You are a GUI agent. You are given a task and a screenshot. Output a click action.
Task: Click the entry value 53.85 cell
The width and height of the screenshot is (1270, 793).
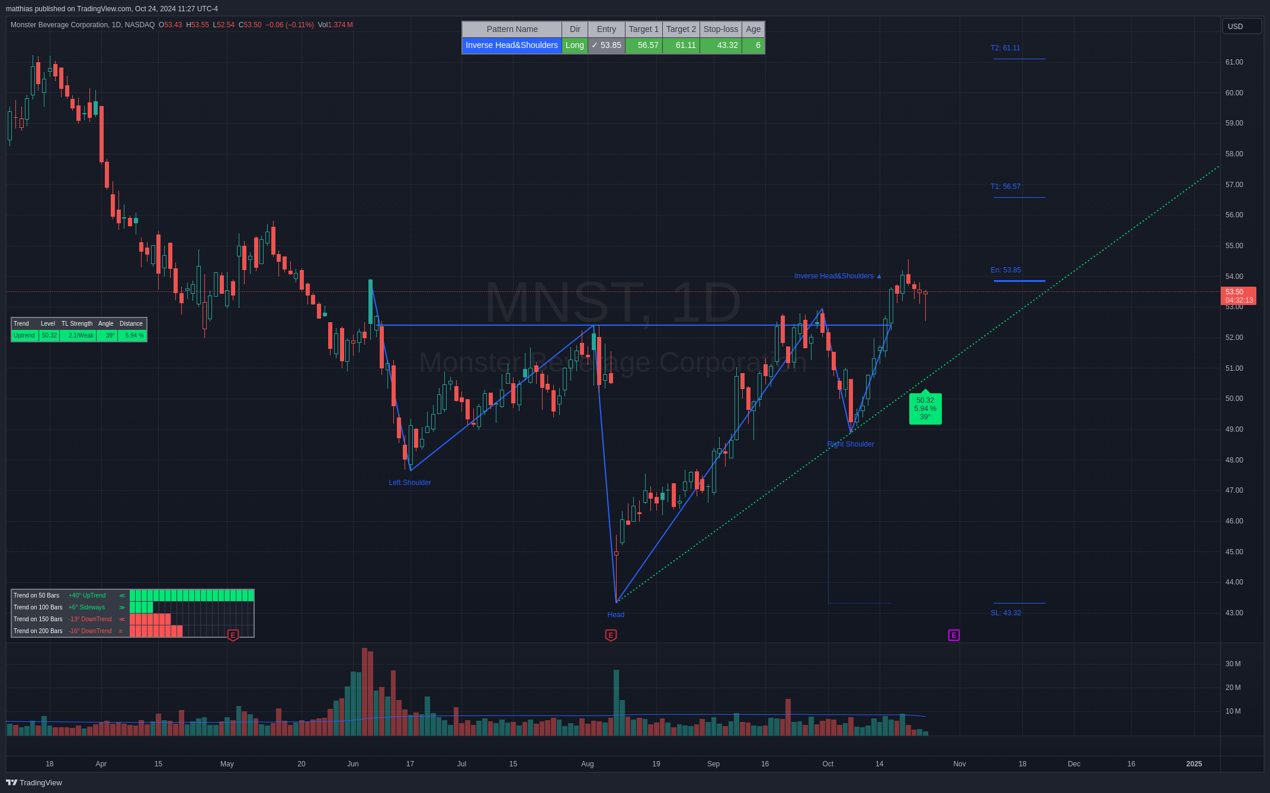click(x=607, y=45)
